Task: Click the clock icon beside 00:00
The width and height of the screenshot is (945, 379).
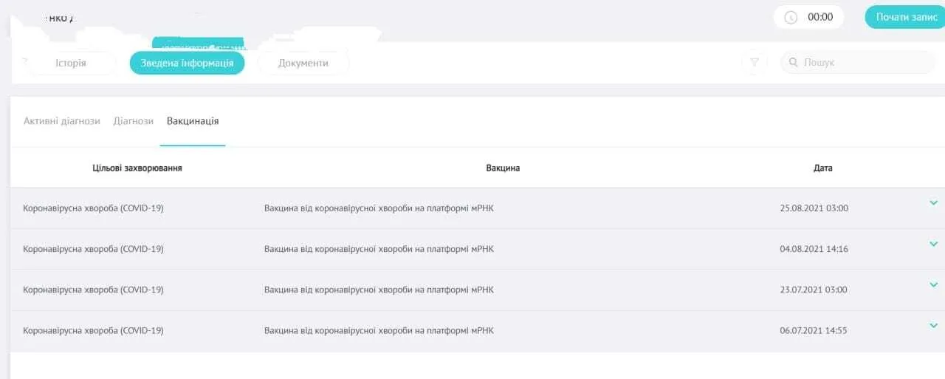Action: click(791, 18)
